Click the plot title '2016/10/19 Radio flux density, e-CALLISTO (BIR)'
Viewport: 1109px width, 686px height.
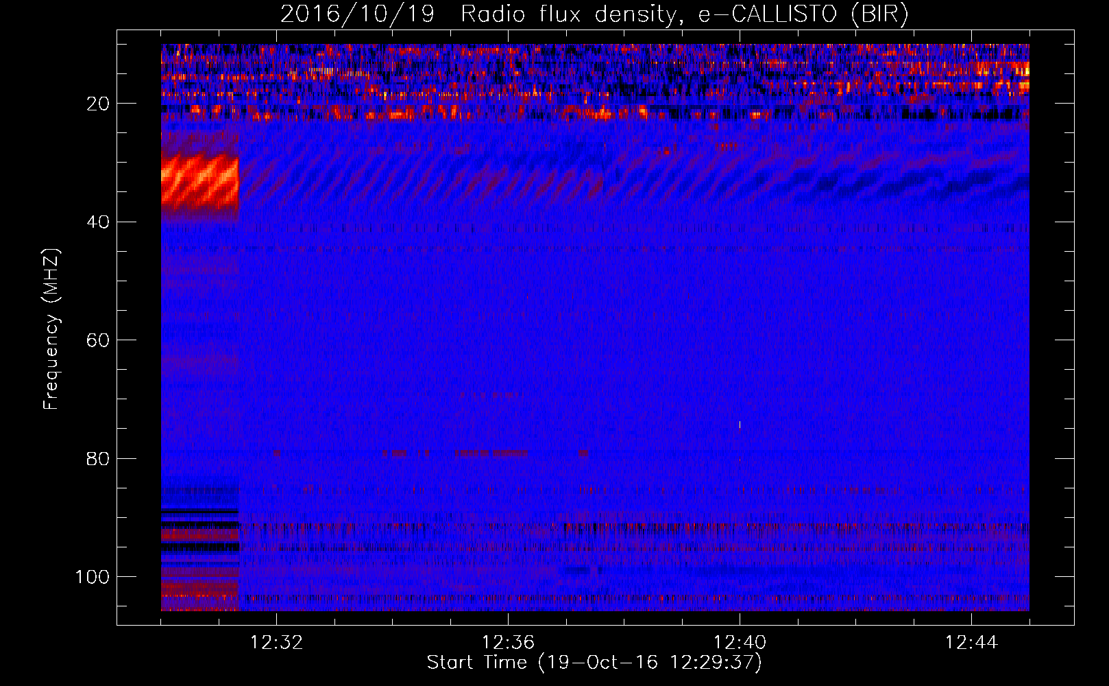coord(594,14)
